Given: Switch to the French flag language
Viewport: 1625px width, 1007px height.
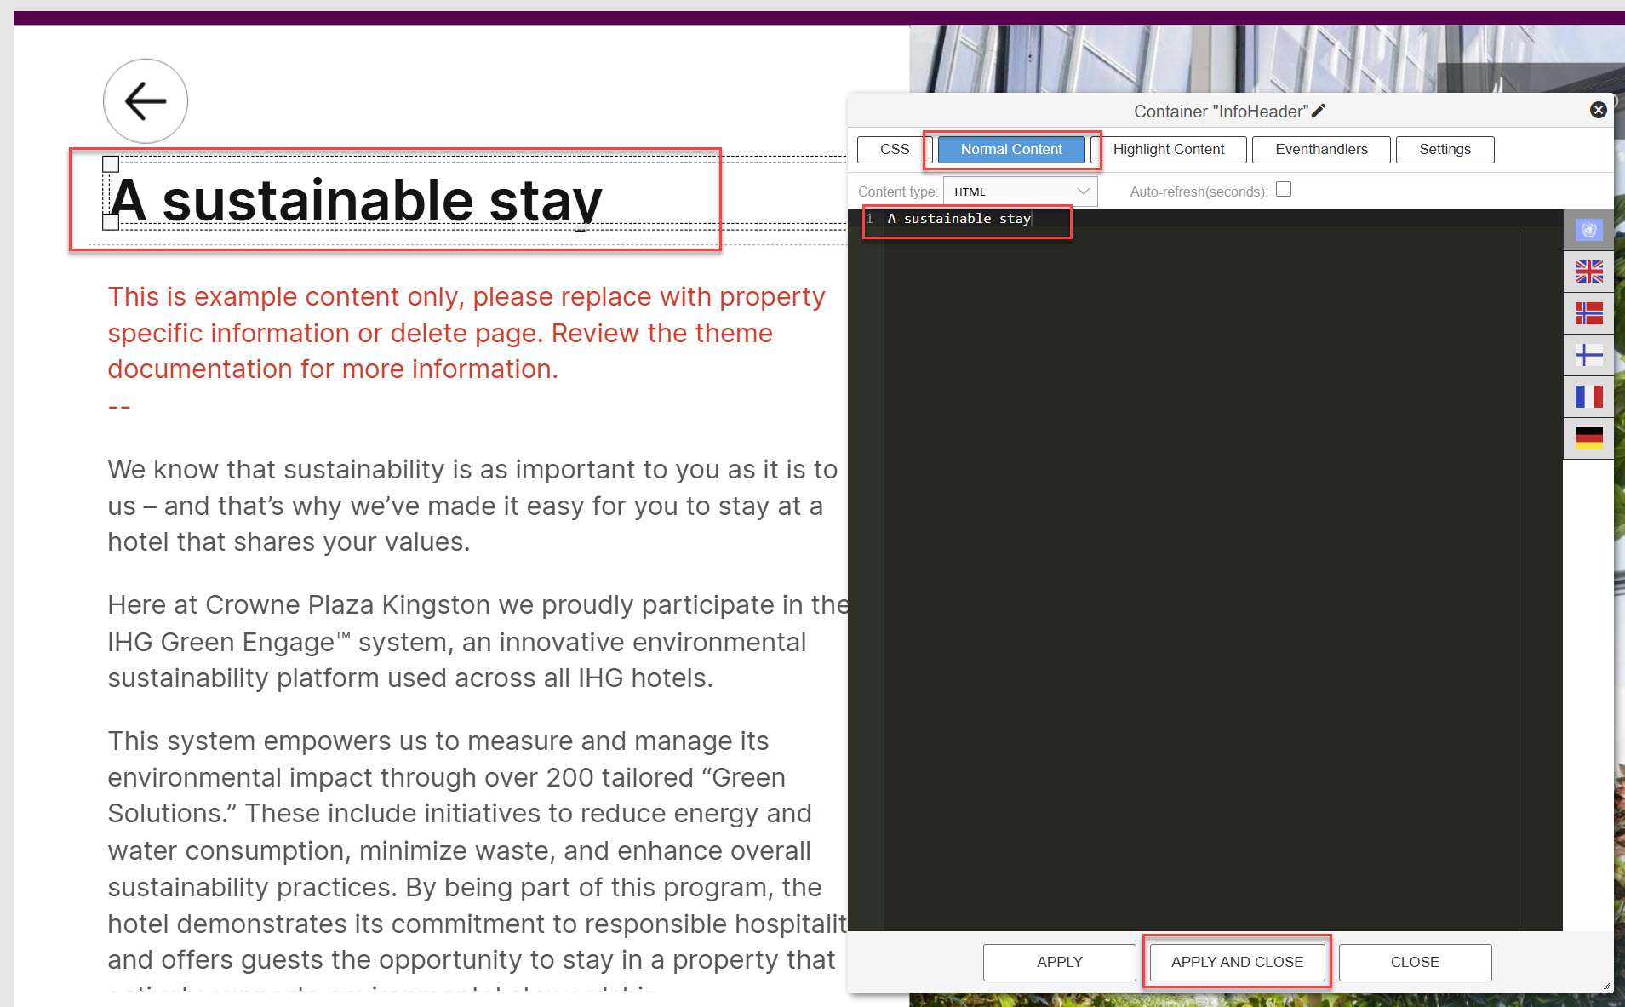Looking at the screenshot, I should [x=1588, y=397].
